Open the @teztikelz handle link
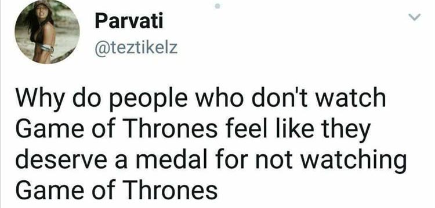Viewport: 435px width, 208px height. click(x=136, y=49)
